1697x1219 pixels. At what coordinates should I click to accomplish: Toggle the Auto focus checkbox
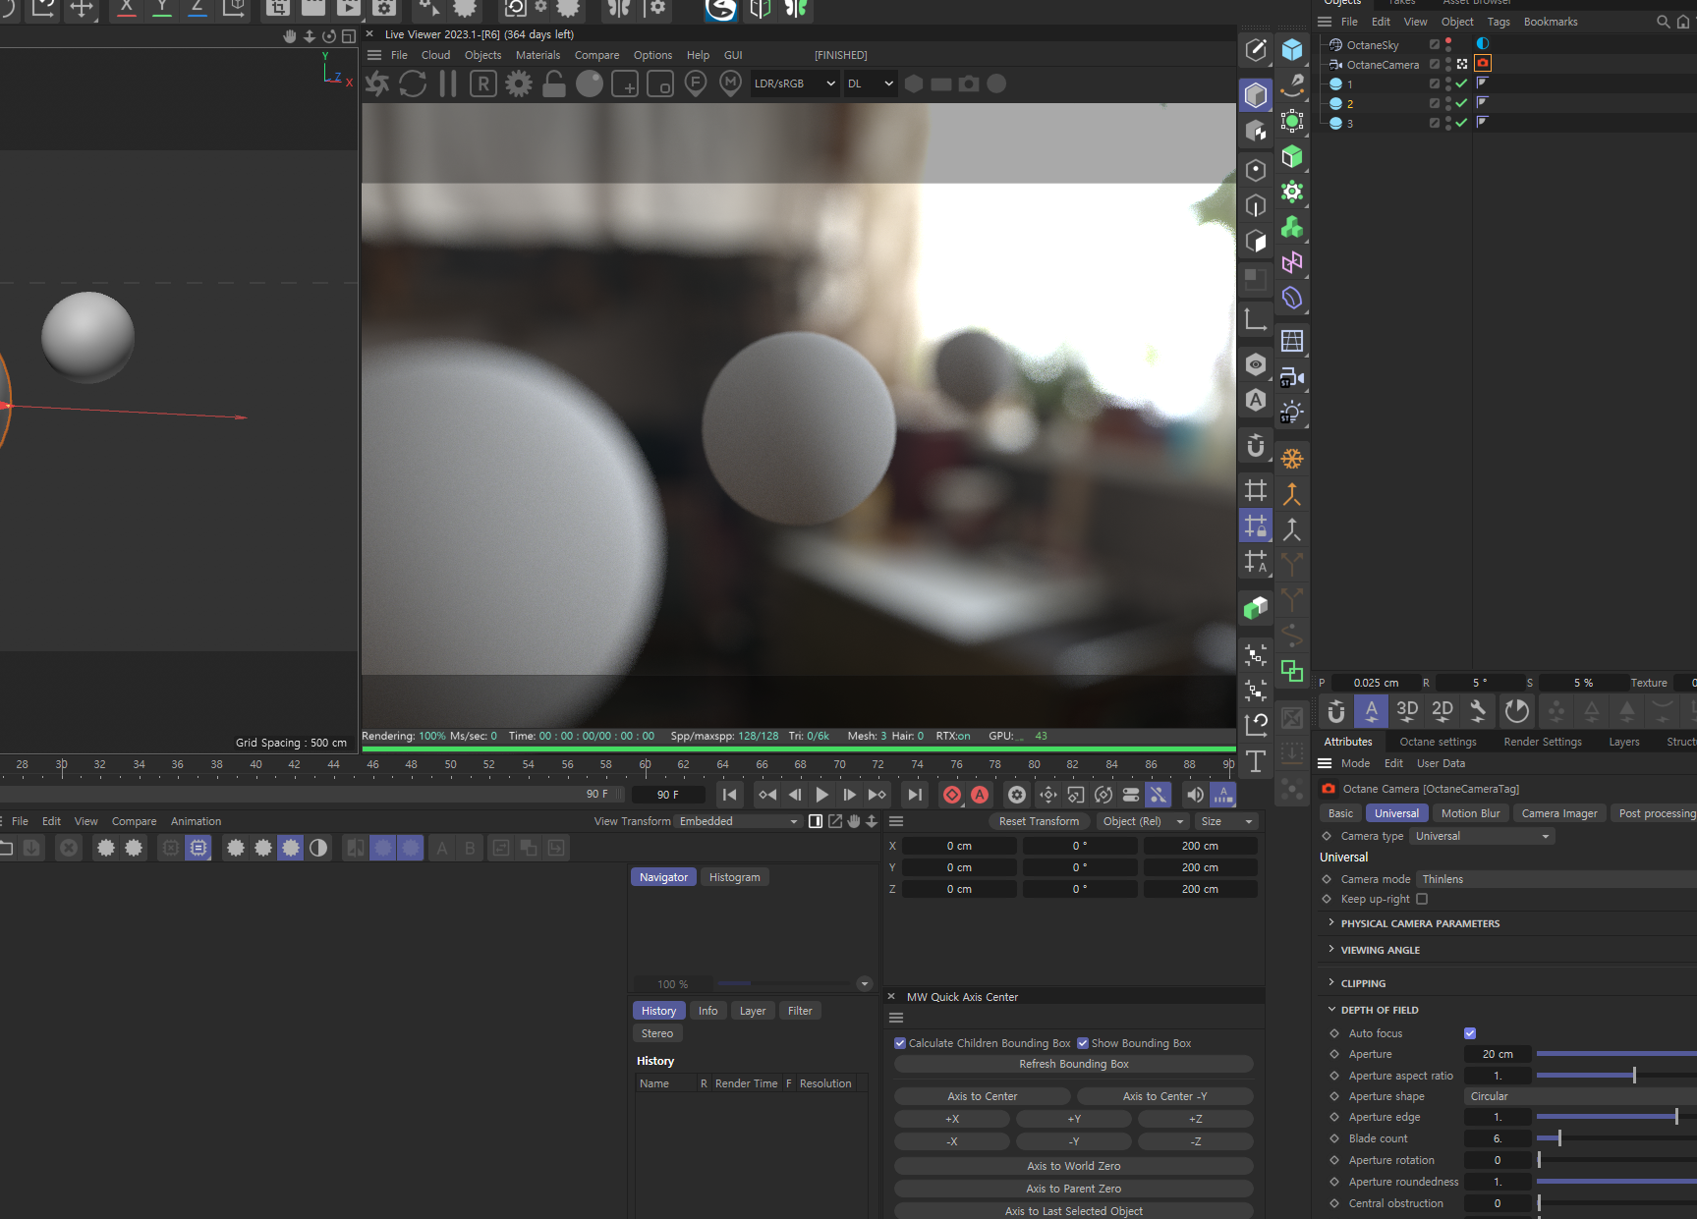click(1470, 1033)
